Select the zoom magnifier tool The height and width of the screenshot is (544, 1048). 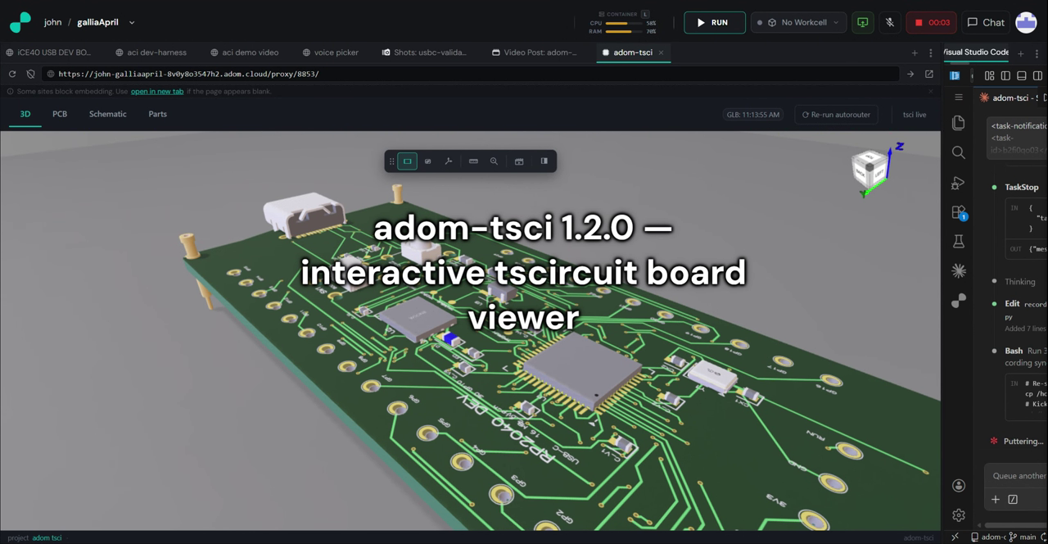pyautogui.click(x=494, y=161)
